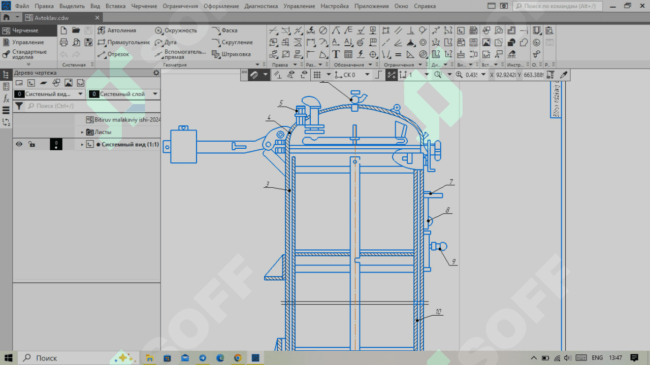Select the Дуга arc tool
The image size is (650, 365).
(x=166, y=42)
